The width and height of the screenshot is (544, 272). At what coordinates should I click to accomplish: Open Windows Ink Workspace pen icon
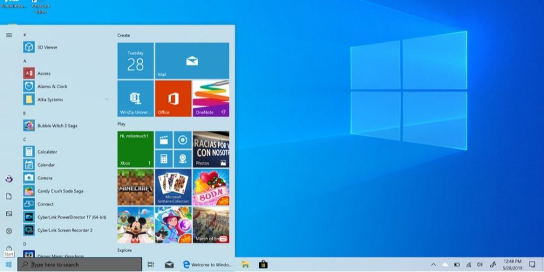(x=492, y=265)
